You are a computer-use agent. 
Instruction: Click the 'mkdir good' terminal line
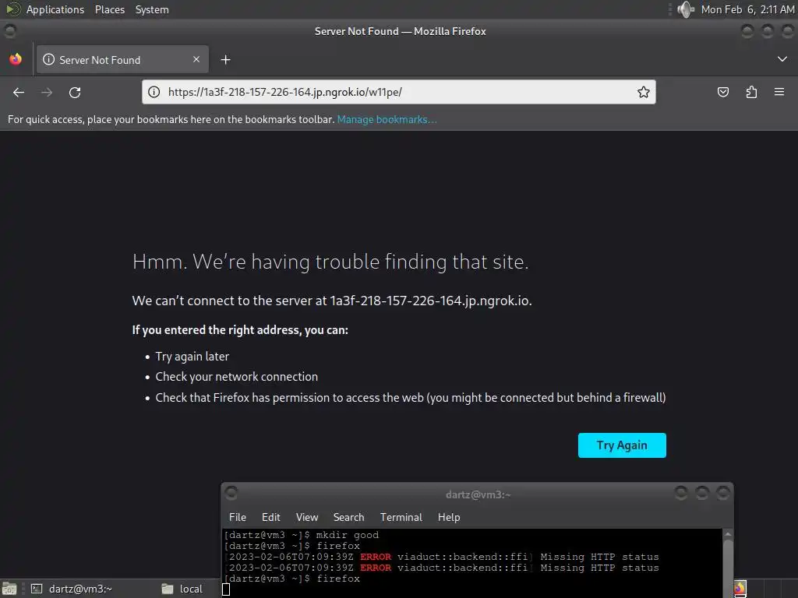coord(302,535)
